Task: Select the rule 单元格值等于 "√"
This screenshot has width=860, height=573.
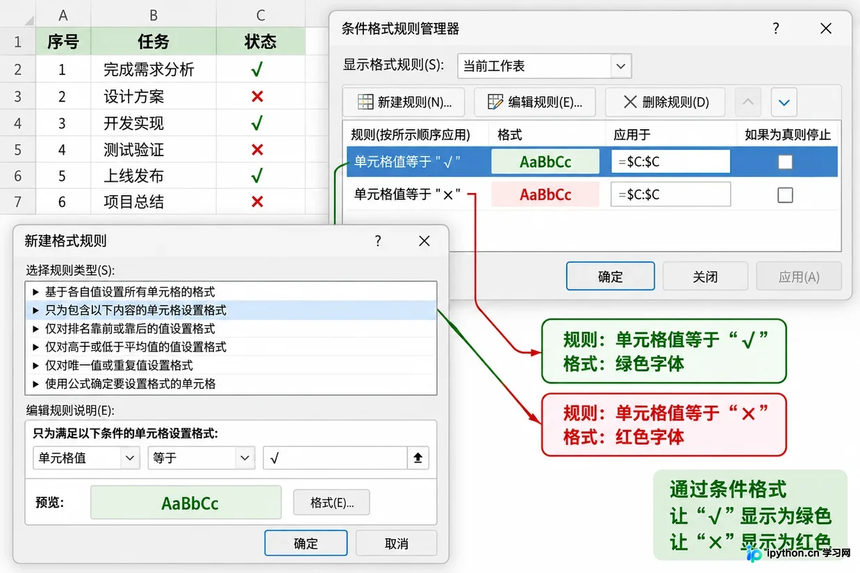Action: 592,162
